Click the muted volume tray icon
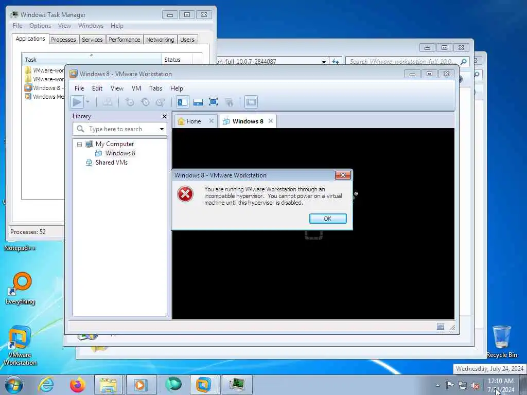This screenshot has width=527, height=395. click(x=476, y=385)
